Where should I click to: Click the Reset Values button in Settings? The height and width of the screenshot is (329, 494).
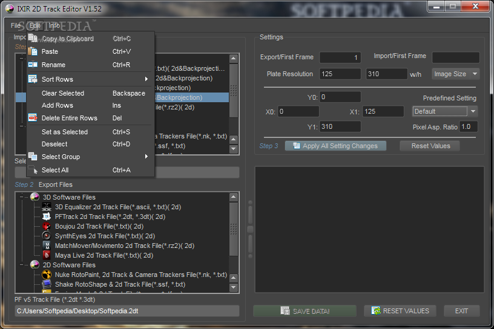pos(430,146)
